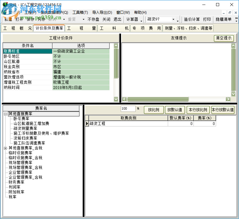Click scroll-up arrow of 工程计价条件 list

point(116,46)
